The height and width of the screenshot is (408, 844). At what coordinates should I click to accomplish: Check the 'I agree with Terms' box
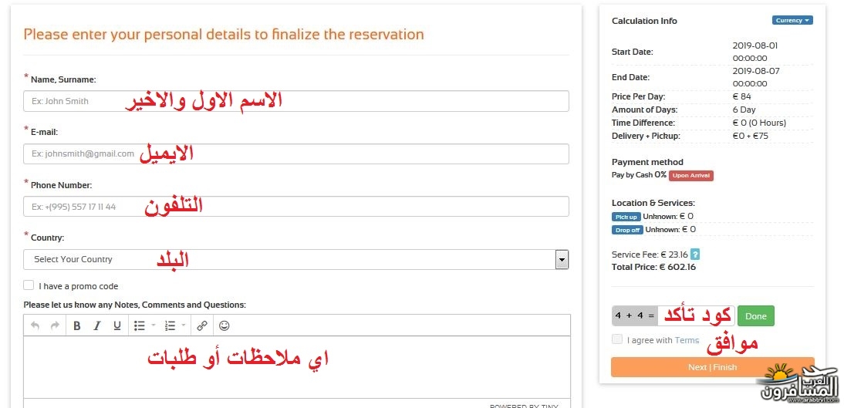tap(617, 339)
